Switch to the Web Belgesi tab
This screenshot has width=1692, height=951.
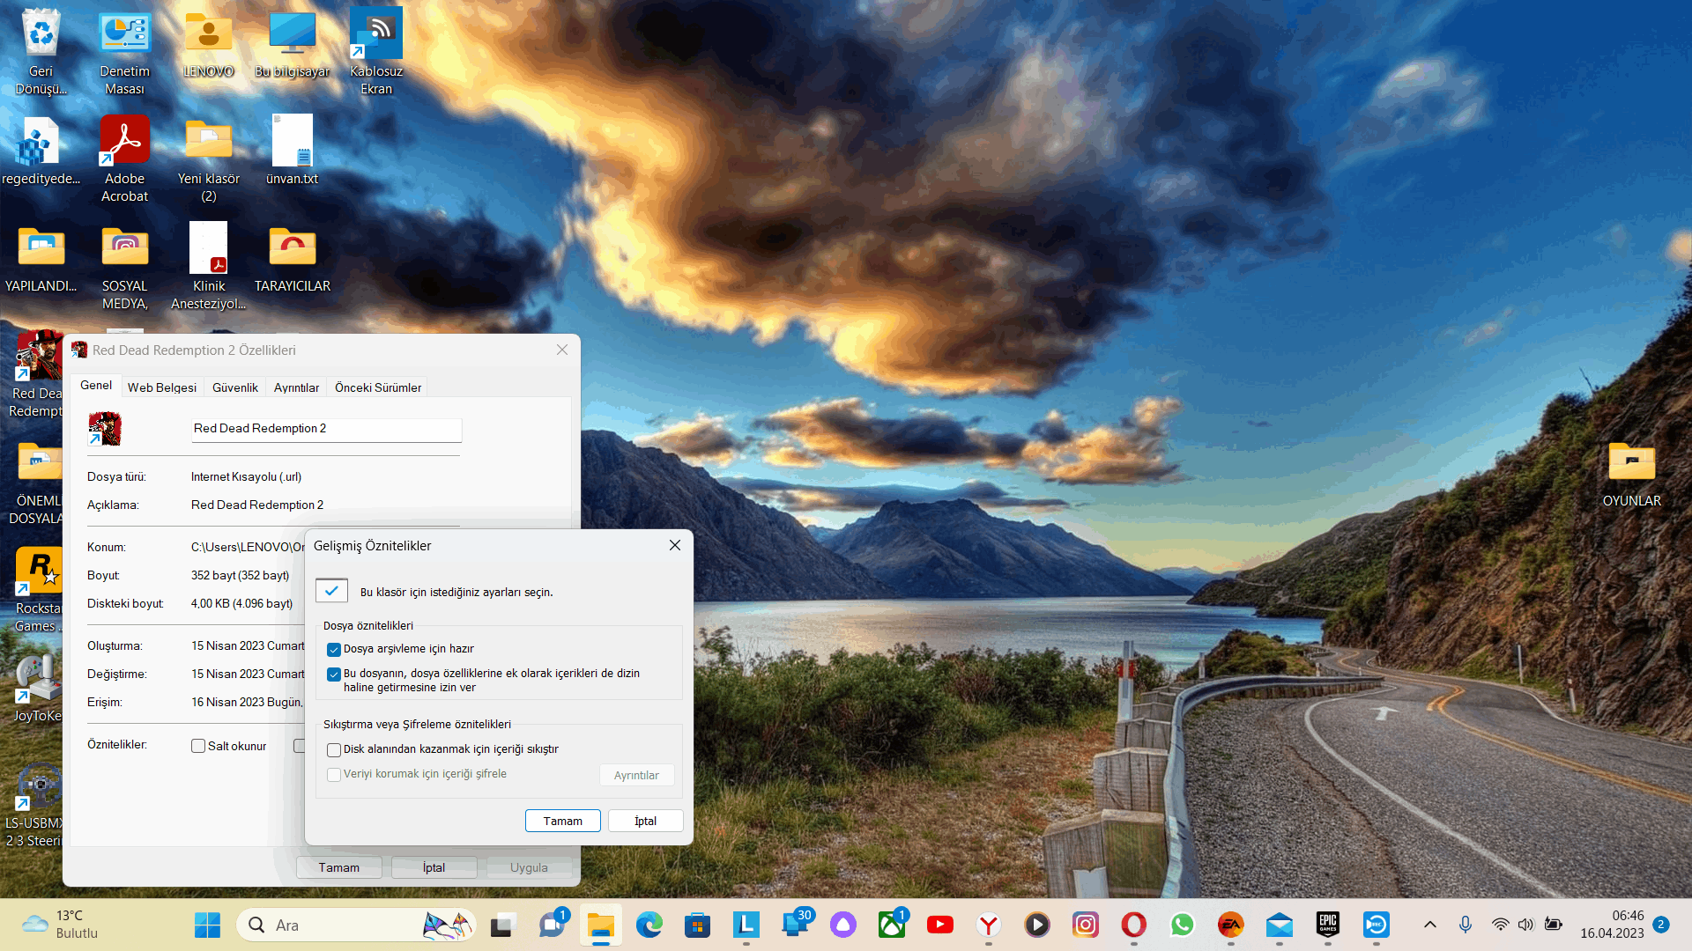pyautogui.click(x=162, y=387)
